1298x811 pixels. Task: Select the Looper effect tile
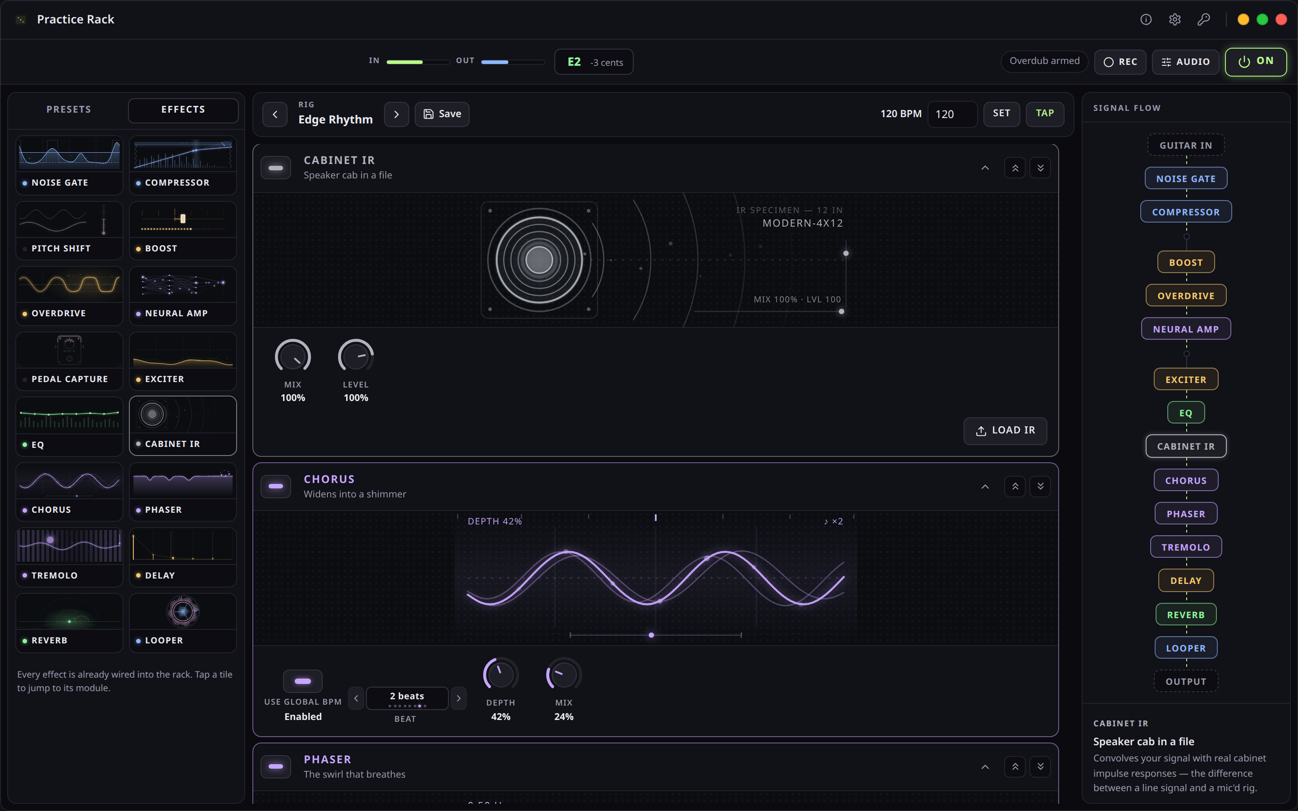click(183, 623)
